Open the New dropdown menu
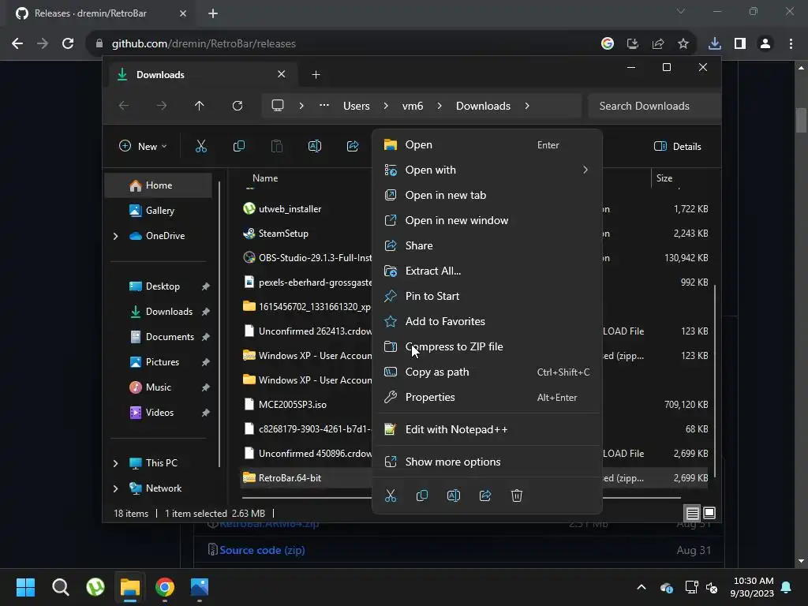The width and height of the screenshot is (808, 606). pos(143,146)
